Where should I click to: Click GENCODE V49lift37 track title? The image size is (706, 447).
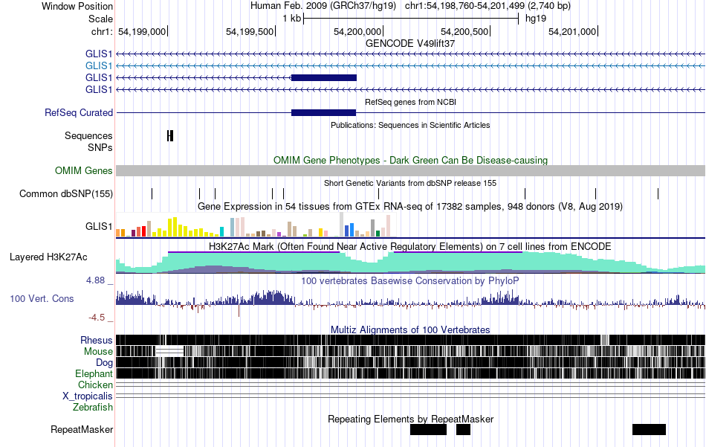[x=410, y=43]
